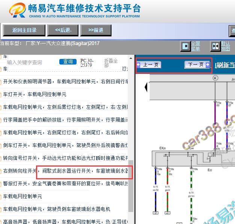This screenshot has height=224, width=235.
Task: Click the blue 查询 search button
Action: (68, 62)
